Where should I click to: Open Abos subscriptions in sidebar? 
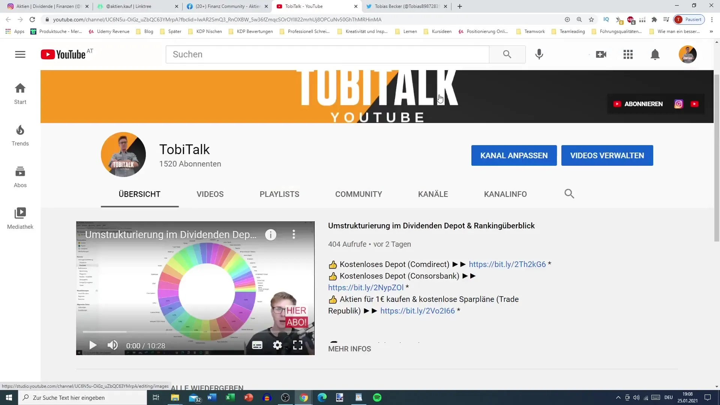pyautogui.click(x=20, y=177)
